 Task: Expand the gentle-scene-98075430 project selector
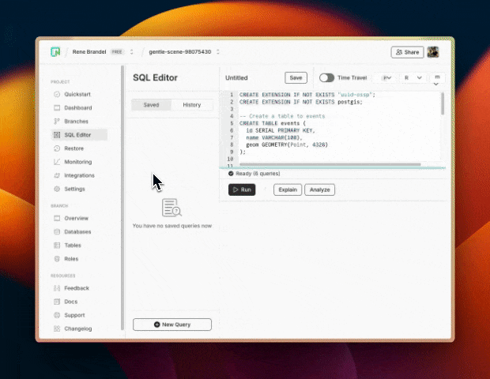[x=218, y=52]
